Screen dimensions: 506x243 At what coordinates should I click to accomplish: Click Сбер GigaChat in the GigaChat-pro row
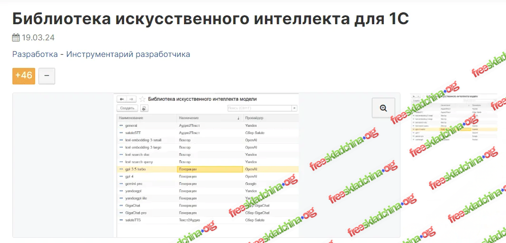(257, 213)
